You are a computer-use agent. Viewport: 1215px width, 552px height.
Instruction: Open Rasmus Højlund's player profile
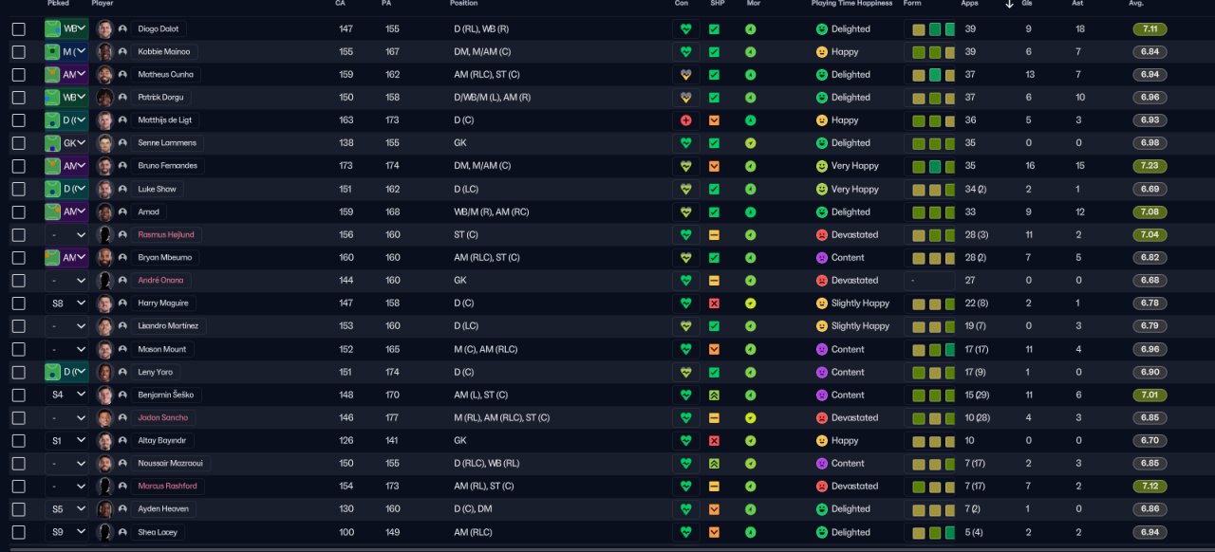coord(166,235)
